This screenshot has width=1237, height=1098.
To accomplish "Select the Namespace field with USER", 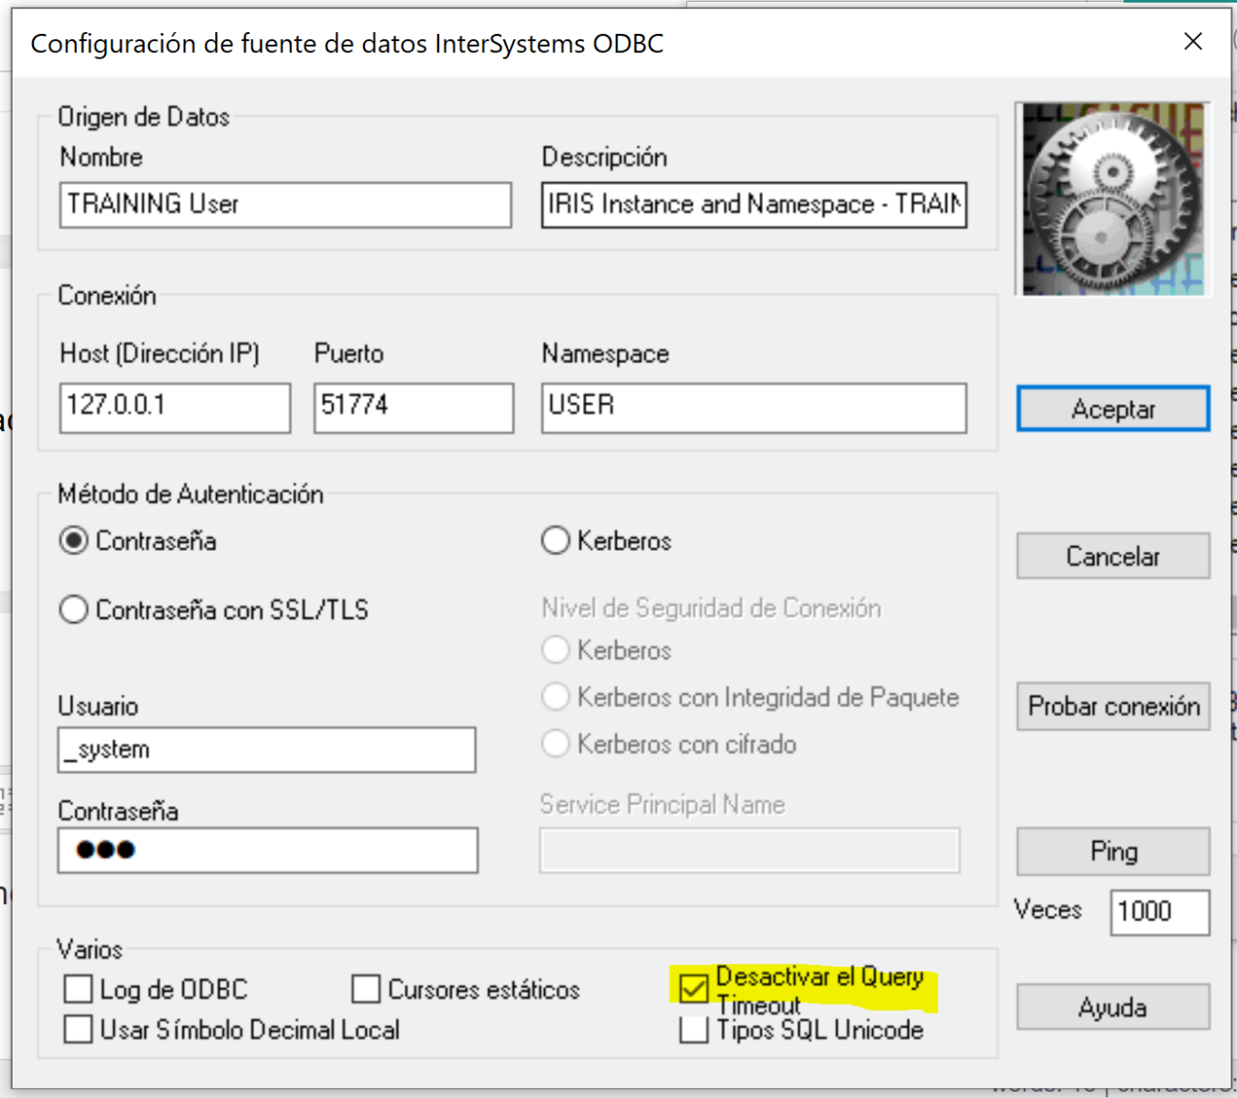I will [x=753, y=407].
